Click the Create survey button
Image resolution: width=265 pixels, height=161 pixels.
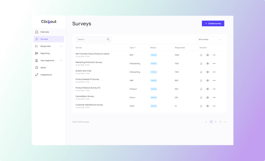click(x=213, y=23)
